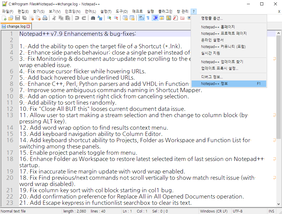Choose 디버그 정보... from the menu

229,77
